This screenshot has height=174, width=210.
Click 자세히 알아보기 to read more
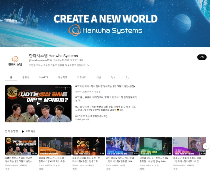click(82, 119)
